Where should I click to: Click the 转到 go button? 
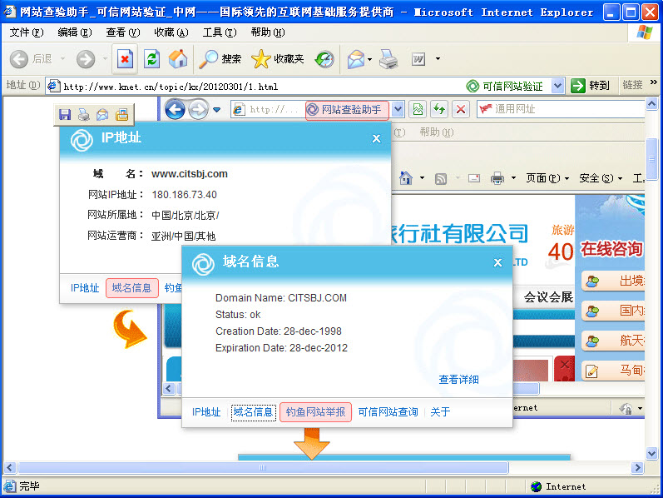[591, 86]
